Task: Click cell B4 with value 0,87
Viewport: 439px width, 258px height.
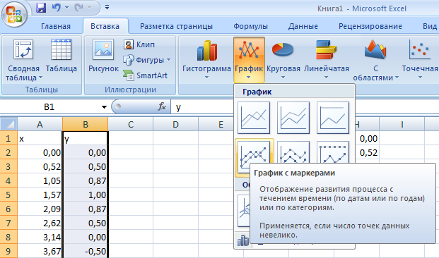Action: coord(85,180)
